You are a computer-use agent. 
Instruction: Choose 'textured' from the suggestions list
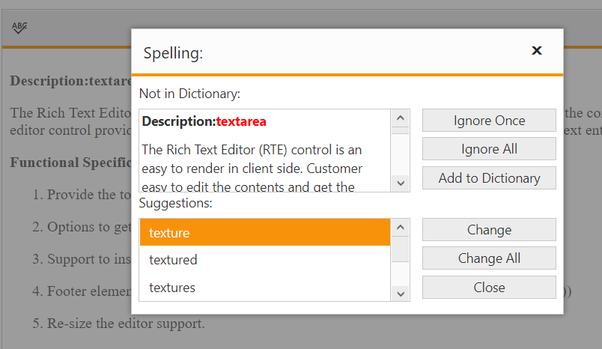point(264,260)
